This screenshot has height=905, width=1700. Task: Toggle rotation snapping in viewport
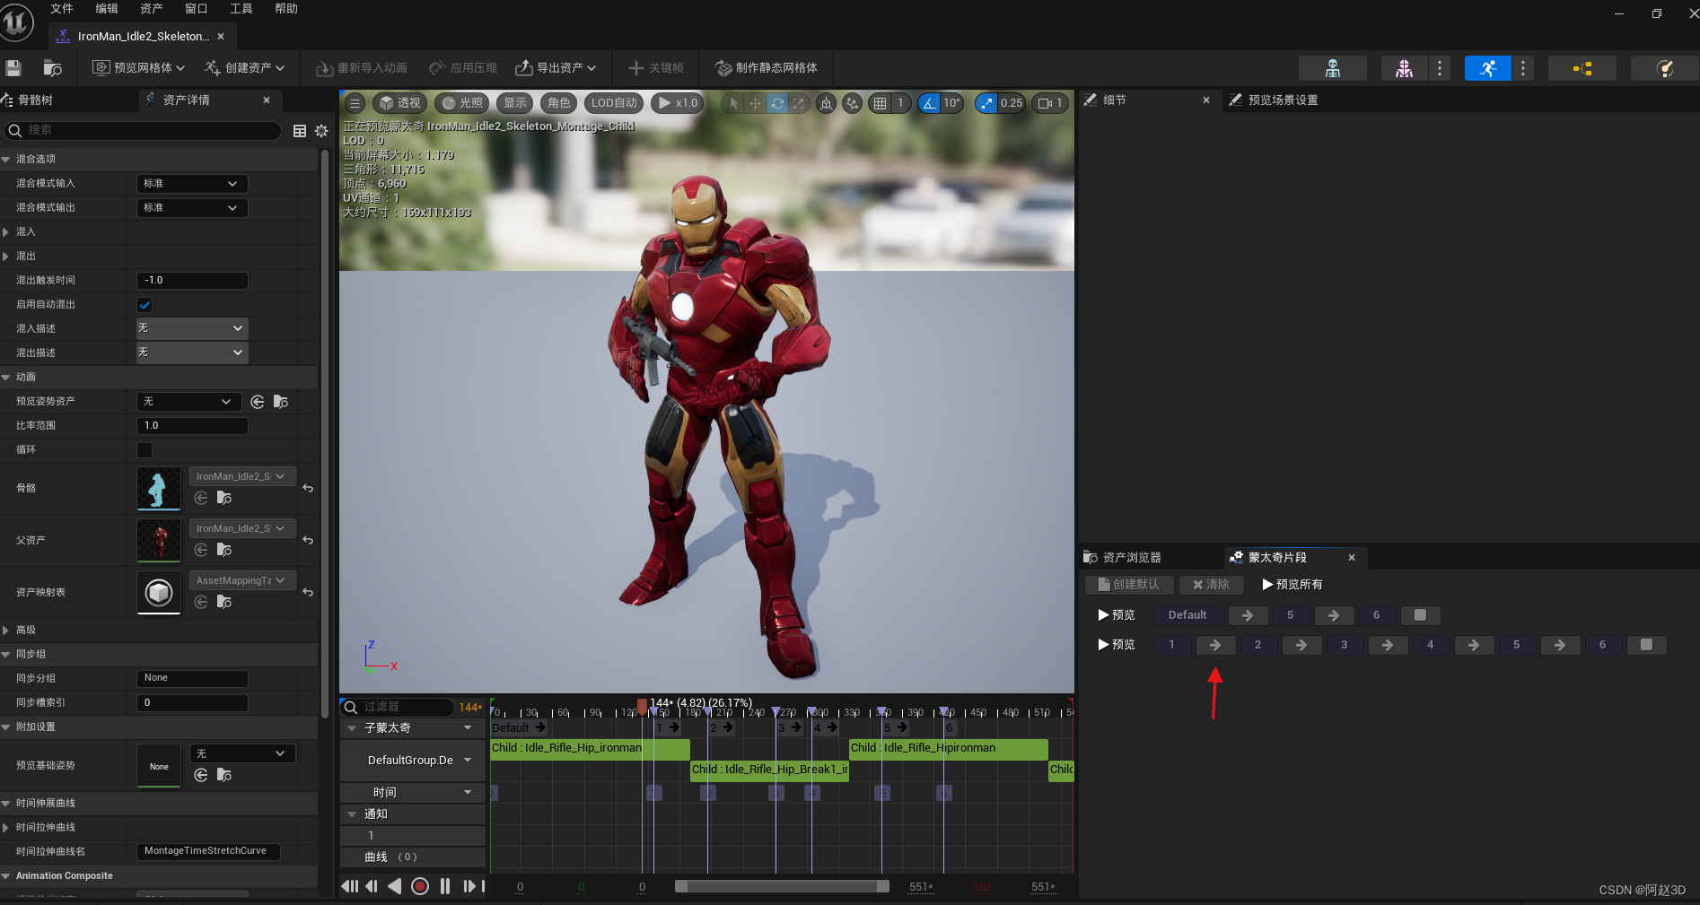click(929, 103)
